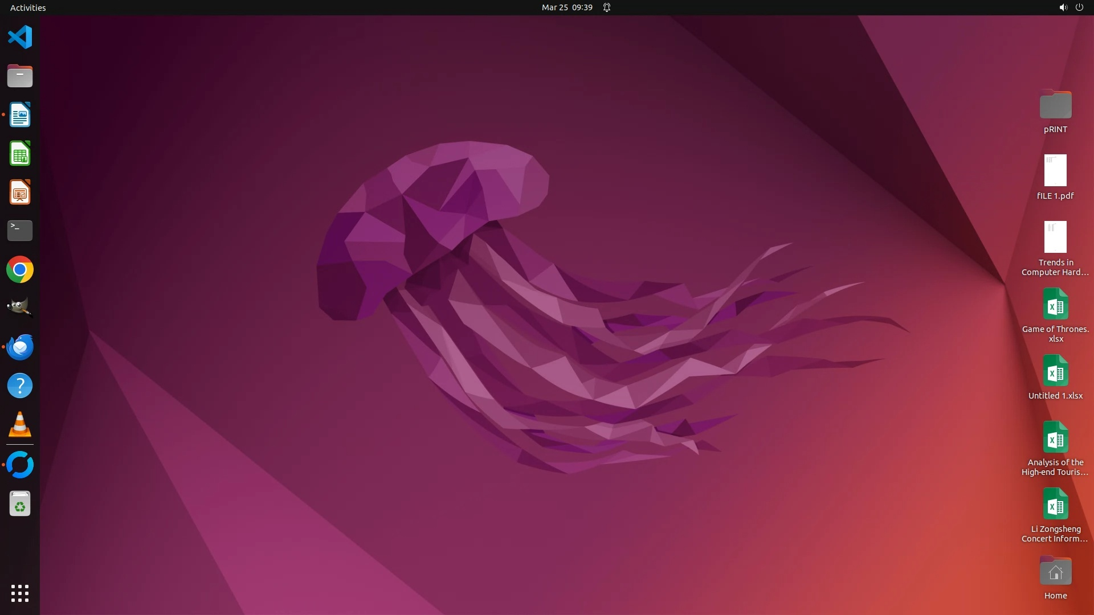The width and height of the screenshot is (1094, 615).
Task: Launch the Files manager from the dock
Action: [x=20, y=76]
